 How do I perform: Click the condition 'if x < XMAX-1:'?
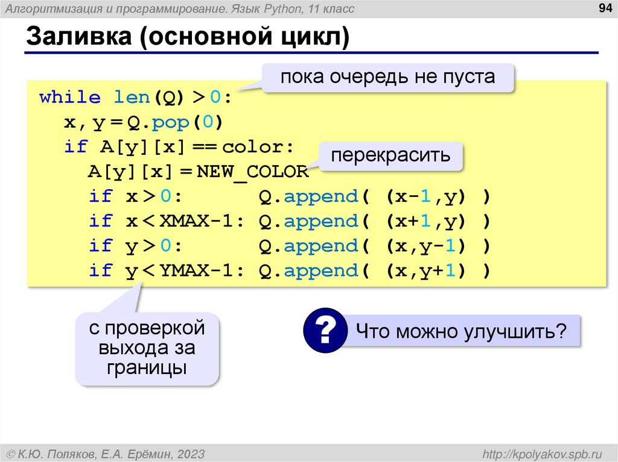coord(167,221)
